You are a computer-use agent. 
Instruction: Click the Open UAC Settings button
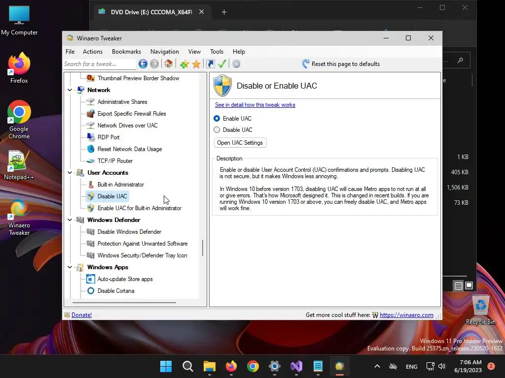tap(240, 143)
